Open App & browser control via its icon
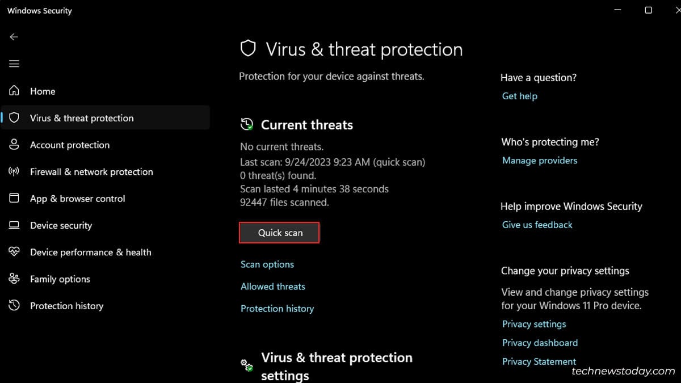Viewport: 681px width, 383px height. [14, 198]
